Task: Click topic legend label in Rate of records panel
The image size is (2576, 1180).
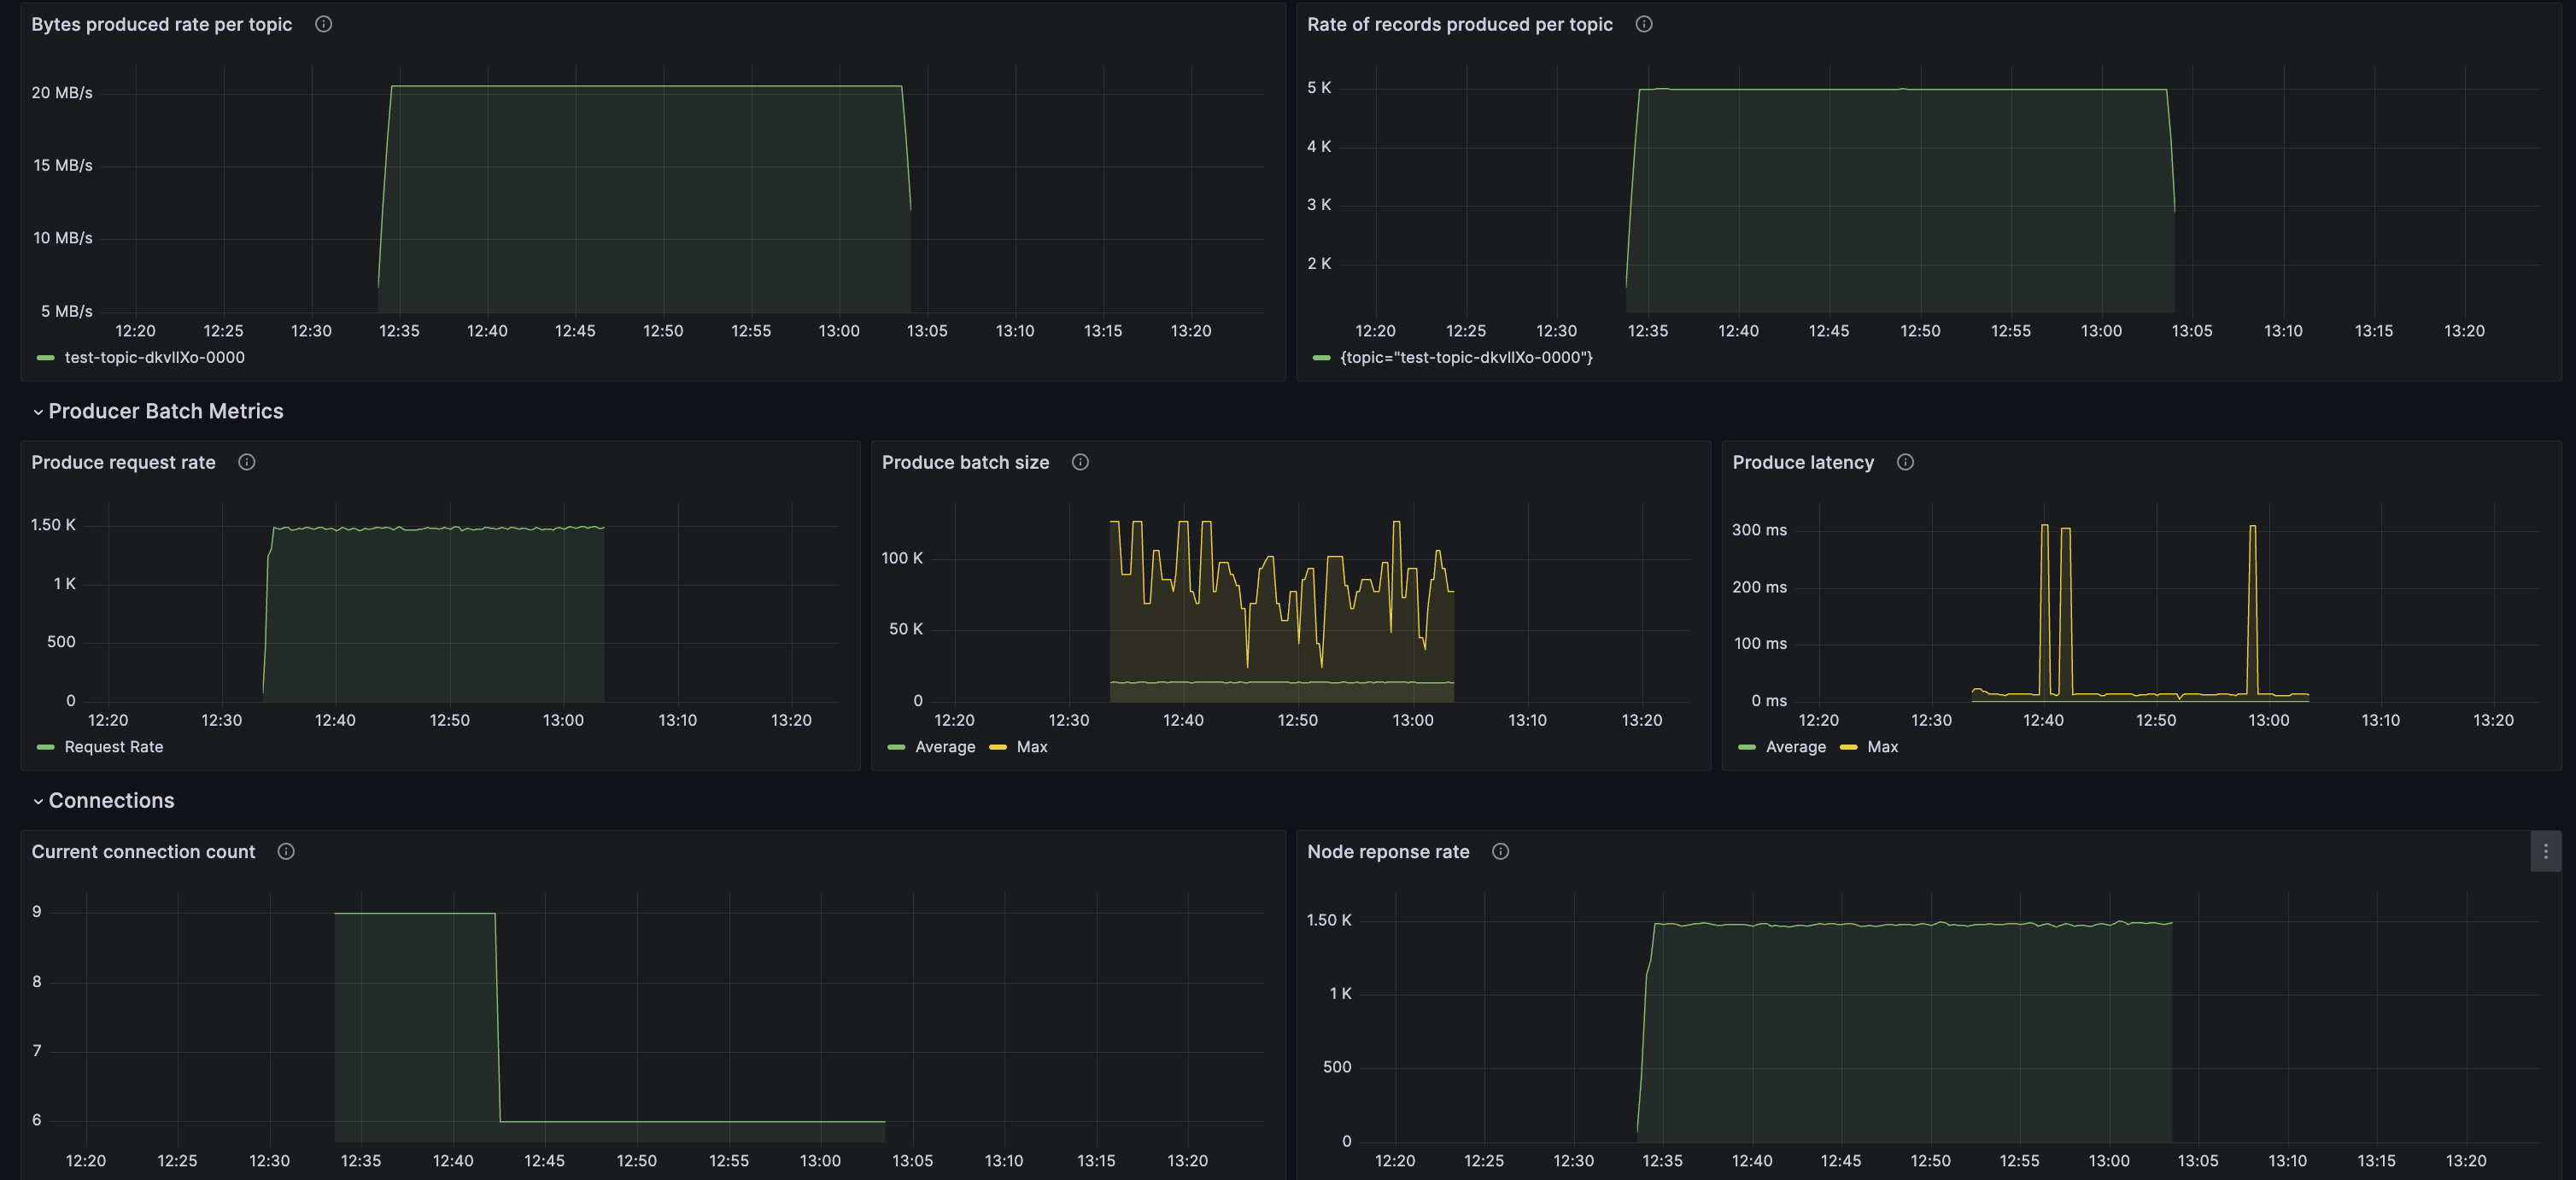Action: (x=1466, y=357)
